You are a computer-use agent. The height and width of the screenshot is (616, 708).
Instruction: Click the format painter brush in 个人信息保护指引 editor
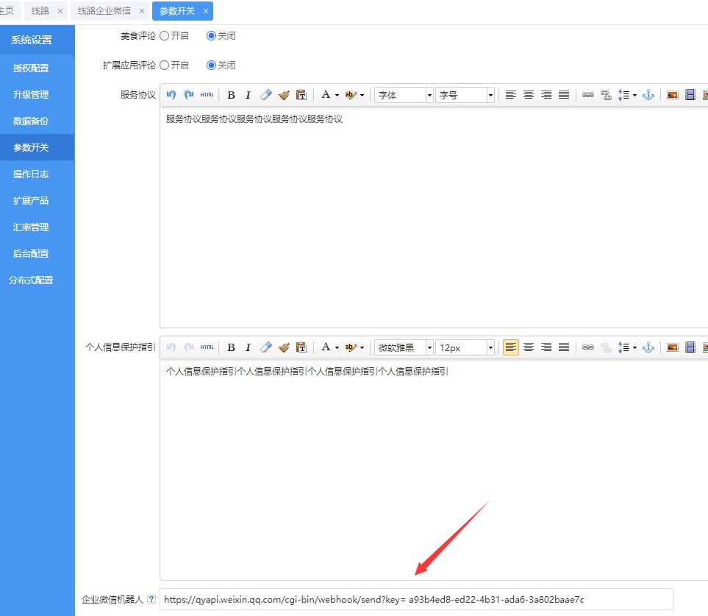[x=284, y=347]
